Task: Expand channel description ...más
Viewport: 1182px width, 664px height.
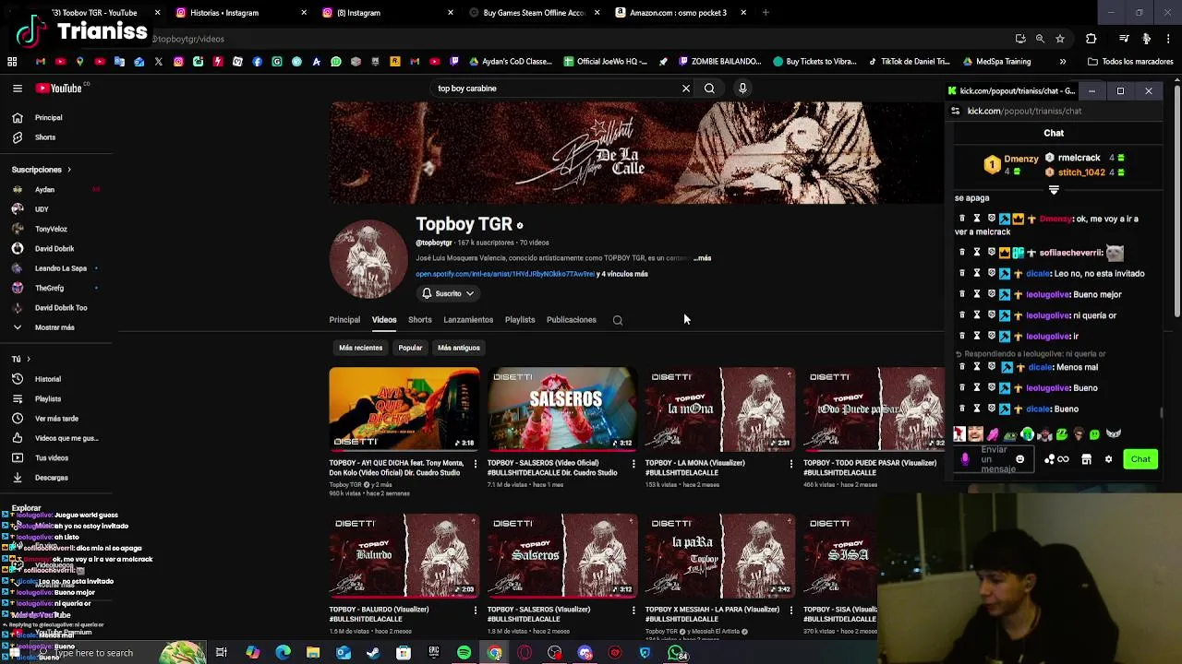Action: pos(703,258)
